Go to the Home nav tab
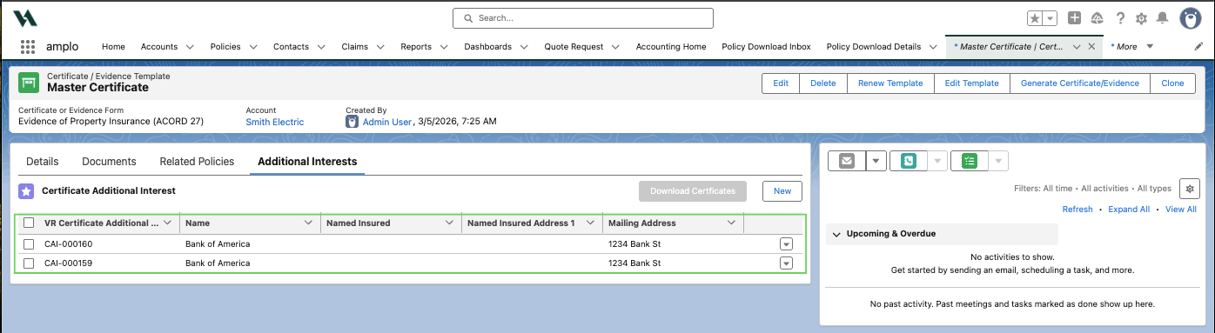Screen dimensions: 1215x333 pyautogui.click(x=113, y=46)
